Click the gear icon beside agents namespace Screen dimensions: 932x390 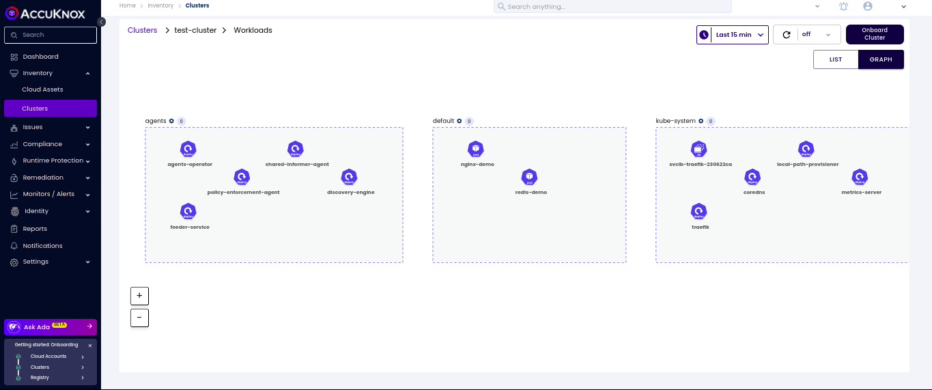(171, 121)
